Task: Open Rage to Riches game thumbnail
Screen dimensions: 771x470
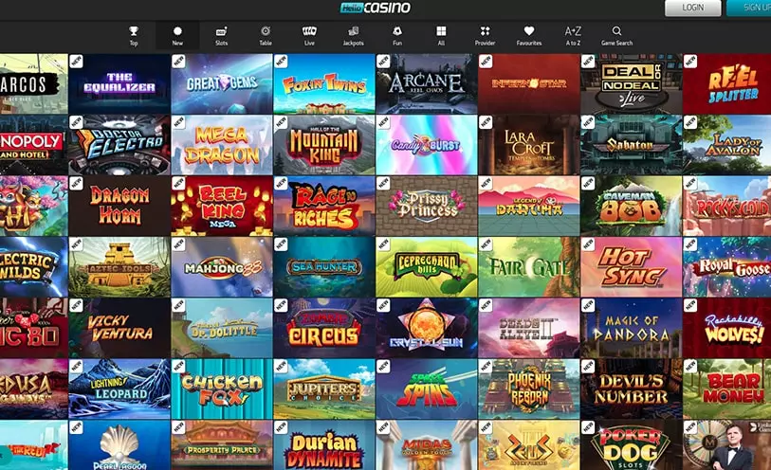Action: tap(324, 206)
